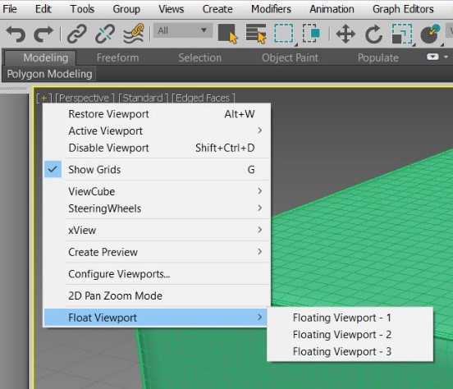Expand the ViewCube submenu
Viewport: 453px width, 389px height.
[x=157, y=191]
